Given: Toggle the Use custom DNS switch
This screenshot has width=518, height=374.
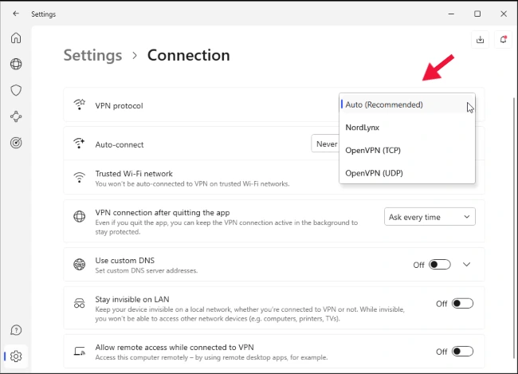Looking at the screenshot, I should coord(439,265).
